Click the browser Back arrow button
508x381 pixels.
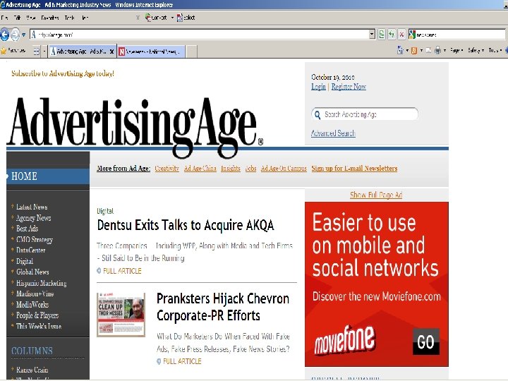click(x=4, y=35)
